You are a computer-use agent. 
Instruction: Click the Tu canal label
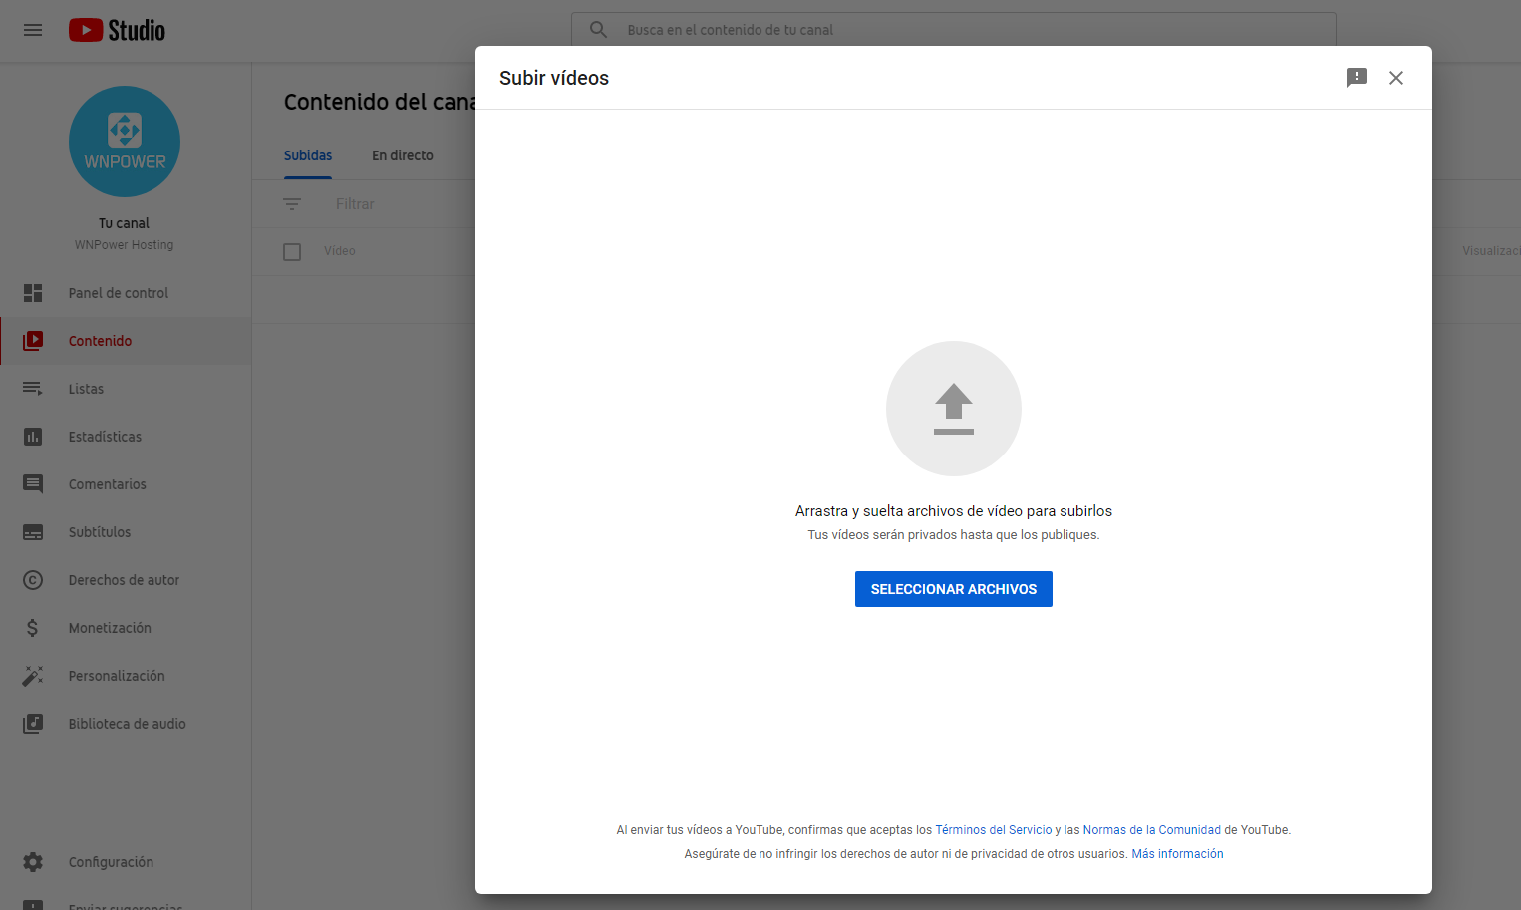(124, 223)
